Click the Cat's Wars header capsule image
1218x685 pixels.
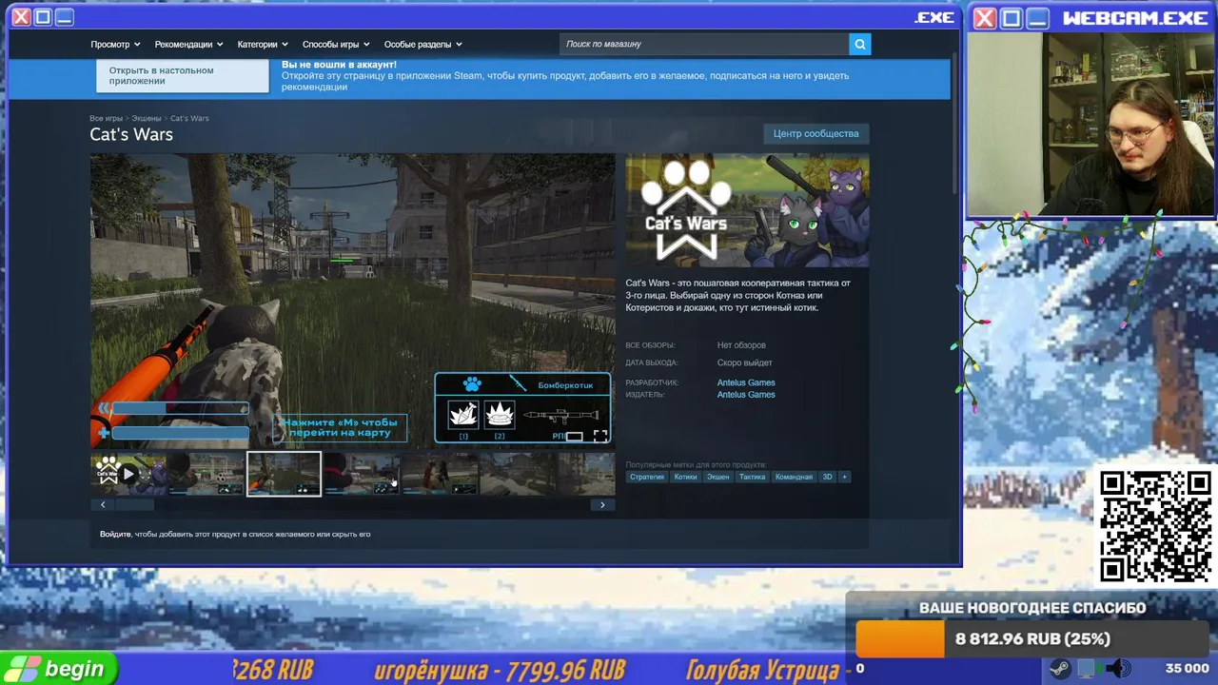coord(747,210)
